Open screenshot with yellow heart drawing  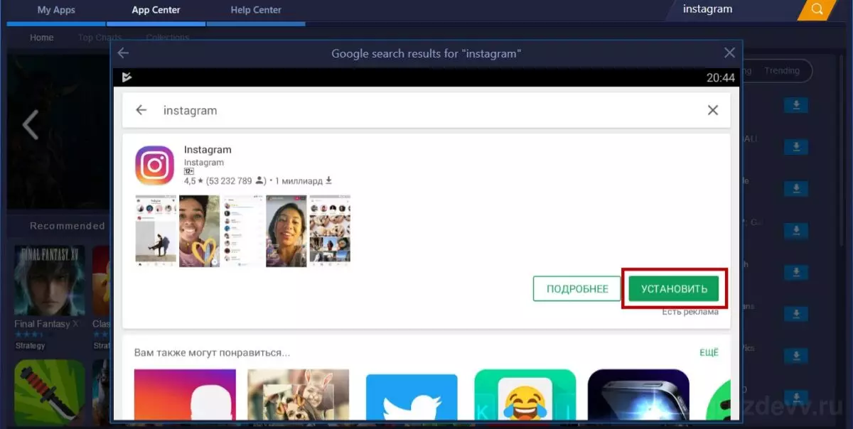click(199, 231)
